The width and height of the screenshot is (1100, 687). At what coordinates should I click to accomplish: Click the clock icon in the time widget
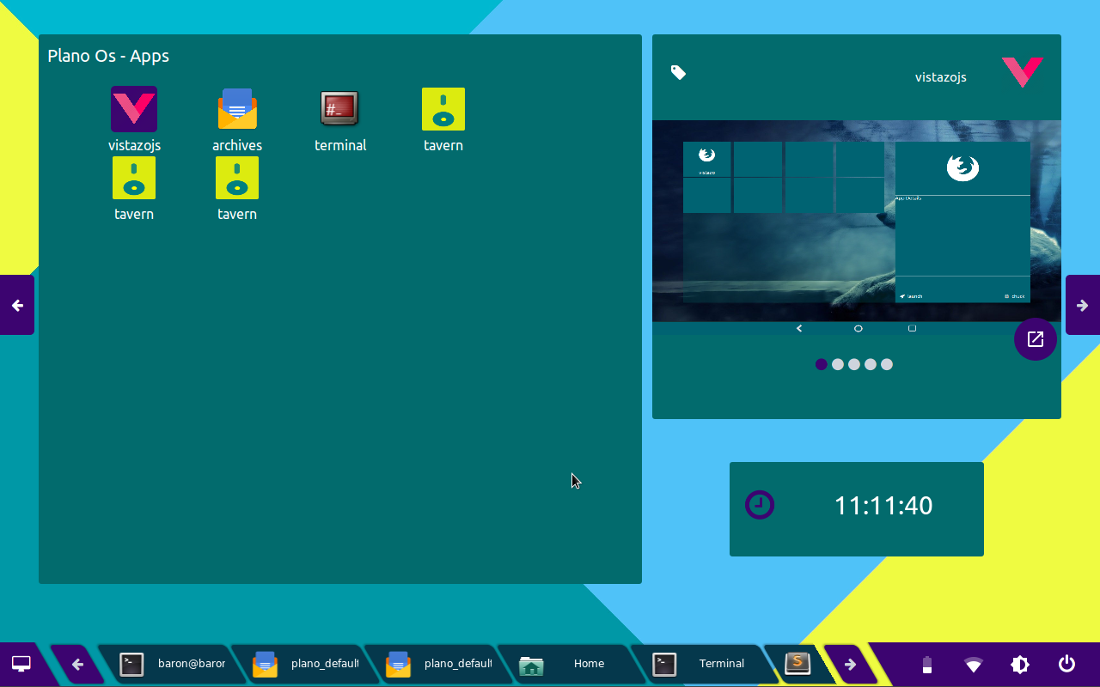tap(760, 505)
